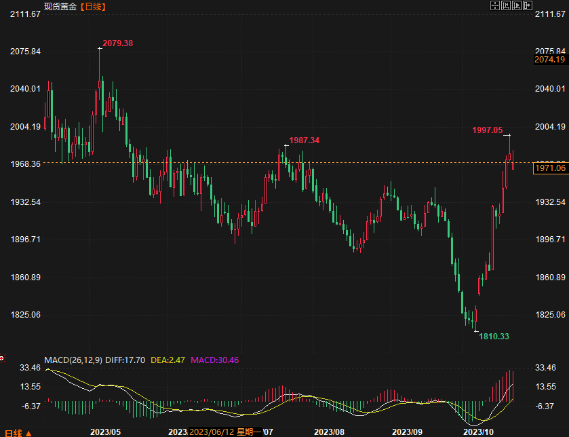
Task: Click the MACD(26,12,9) indicator label
Action: (73, 360)
